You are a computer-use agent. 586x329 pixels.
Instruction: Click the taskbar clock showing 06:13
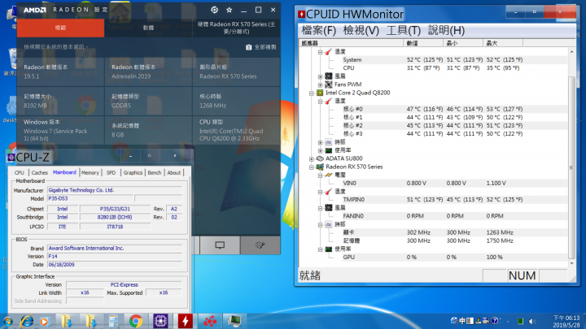click(x=566, y=321)
